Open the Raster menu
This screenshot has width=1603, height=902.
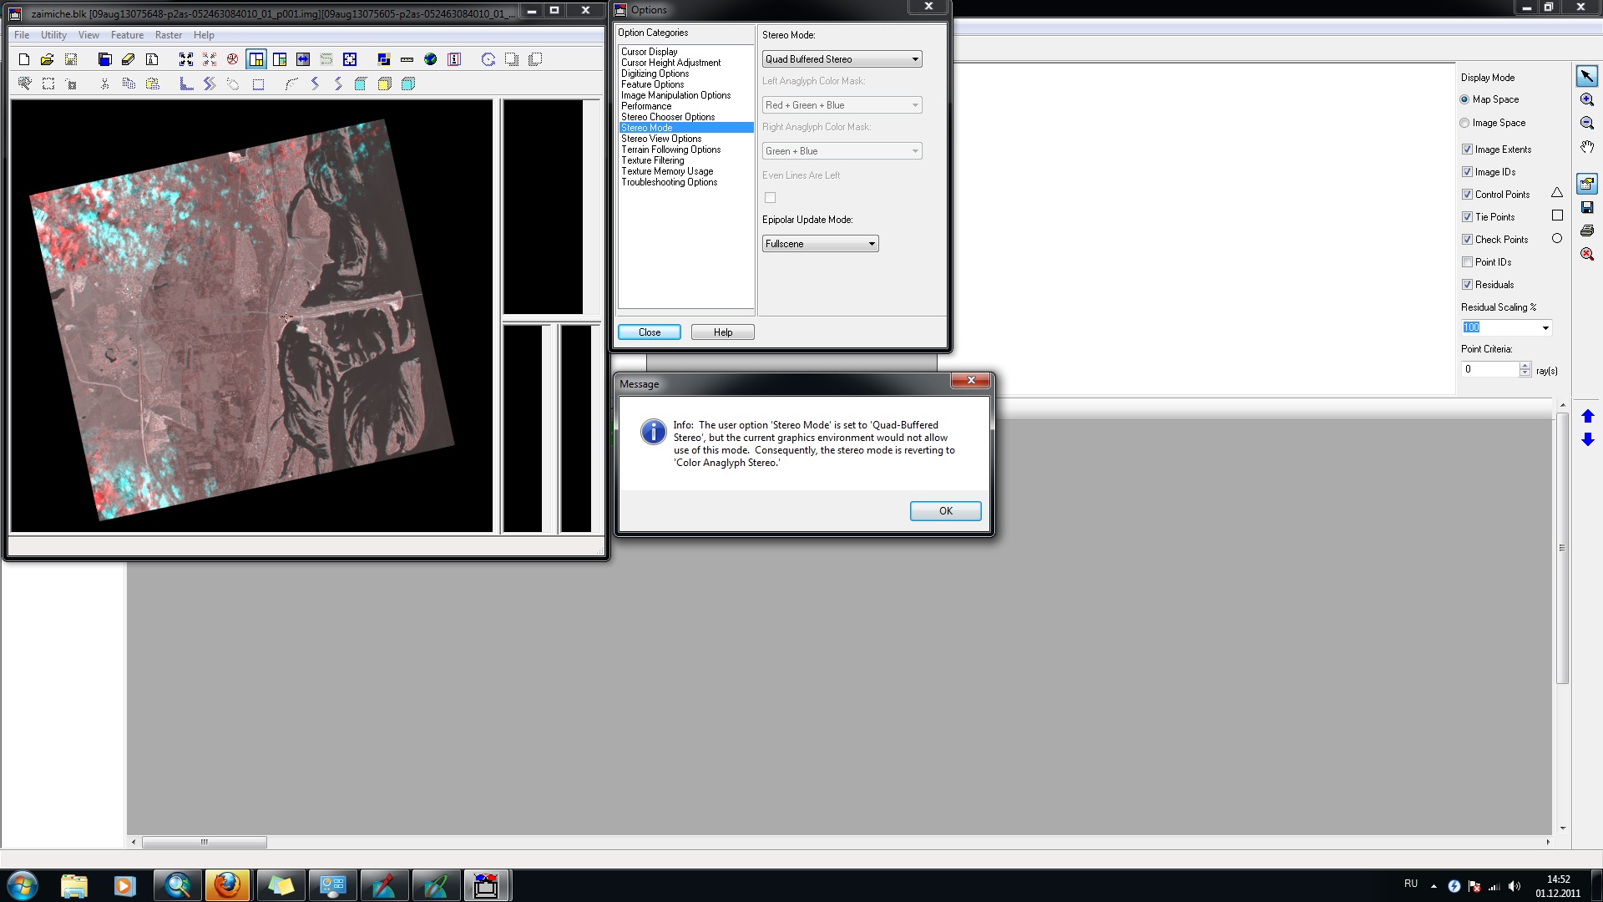tap(168, 35)
